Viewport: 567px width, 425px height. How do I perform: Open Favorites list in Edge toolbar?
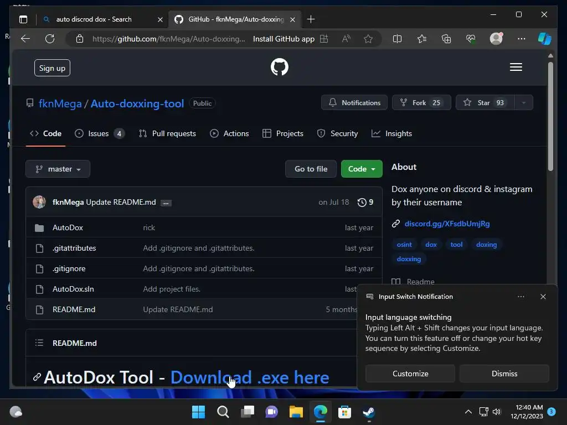pos(421,39)
